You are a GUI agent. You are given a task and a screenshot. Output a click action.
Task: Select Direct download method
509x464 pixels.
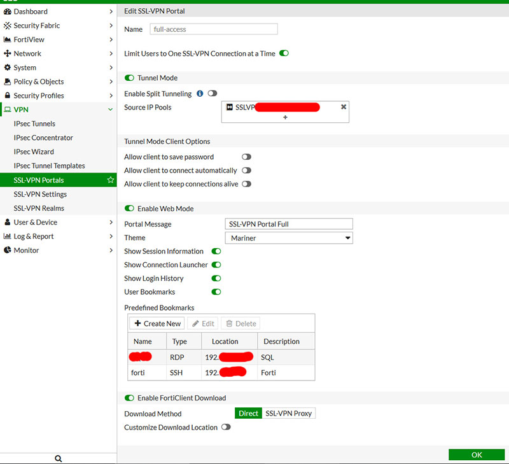[248, 413]
